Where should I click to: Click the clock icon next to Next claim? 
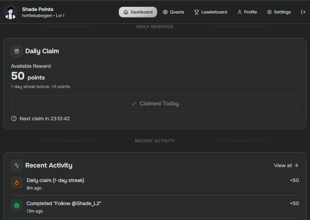[x=14, y=119]
